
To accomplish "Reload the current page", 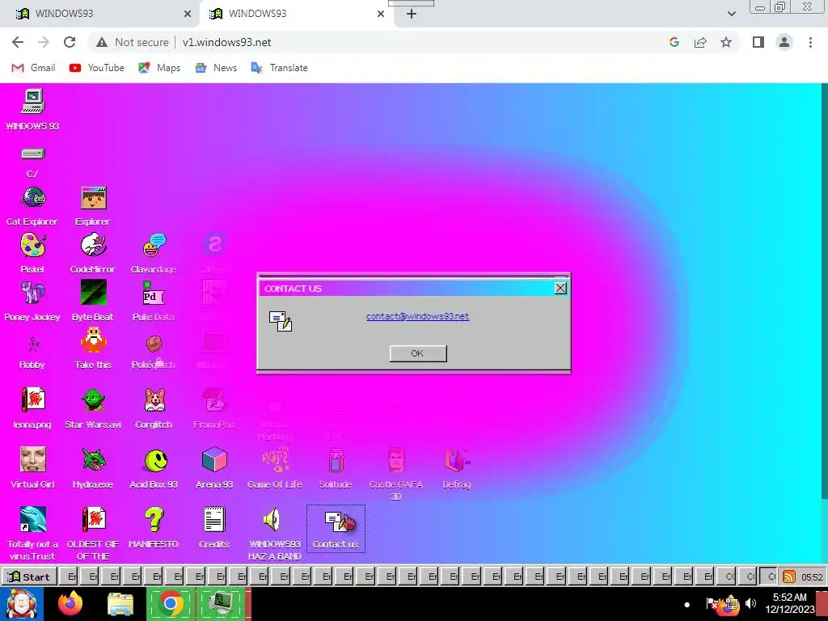I will (70, 42).
